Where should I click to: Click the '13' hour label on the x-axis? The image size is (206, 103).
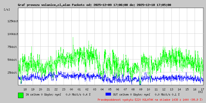[171, 89]
